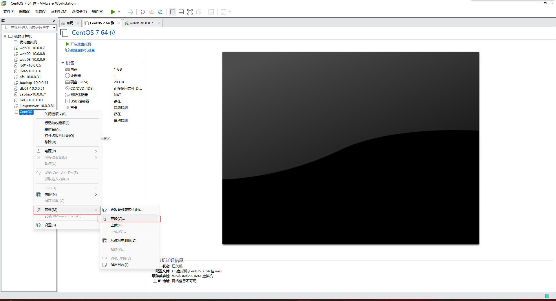Open the 文件(F) menu
556x301 pixels.
[9, 12]
